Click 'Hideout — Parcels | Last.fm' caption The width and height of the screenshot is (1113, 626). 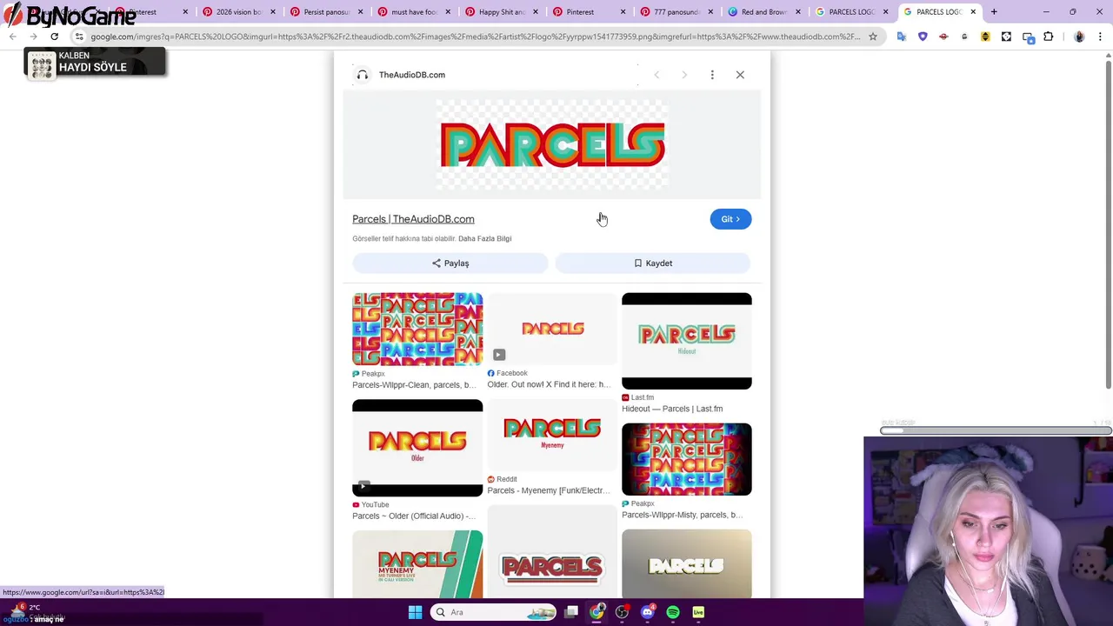pos(672,409)
